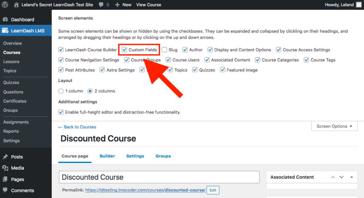Open Media library sidebar icon
364x198 pixels.
pos(5,168)
